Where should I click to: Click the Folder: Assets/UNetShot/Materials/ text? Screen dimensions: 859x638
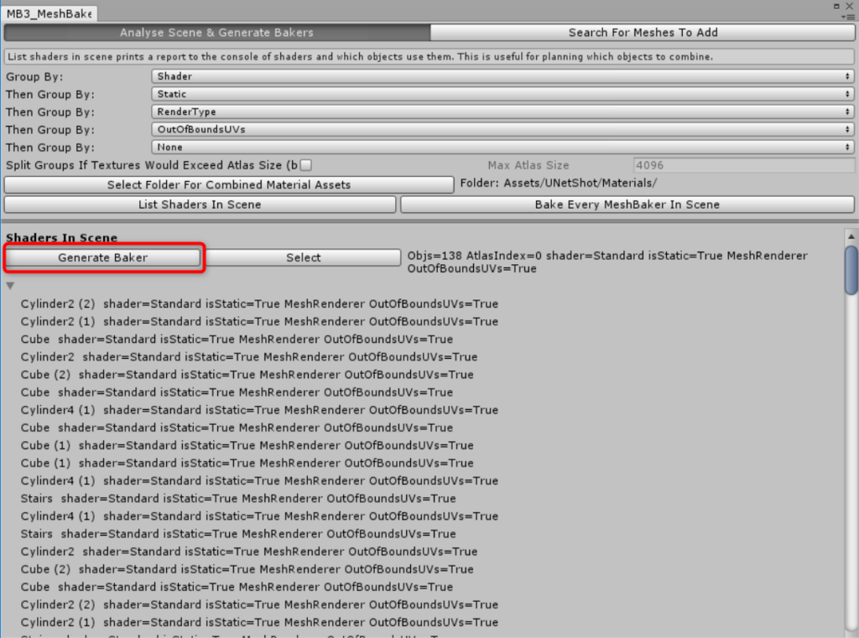click(x=558, y=184)
